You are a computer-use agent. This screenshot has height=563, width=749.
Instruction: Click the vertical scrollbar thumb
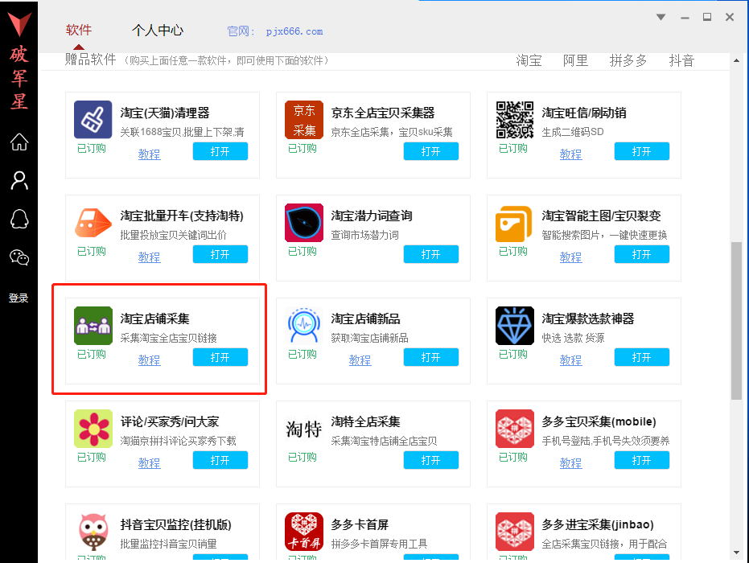tap(736, 321)
